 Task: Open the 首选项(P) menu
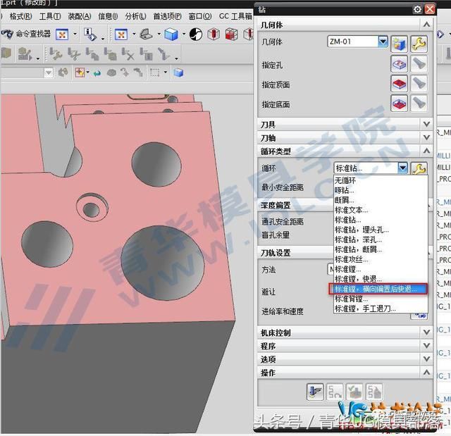click(168, 16)
